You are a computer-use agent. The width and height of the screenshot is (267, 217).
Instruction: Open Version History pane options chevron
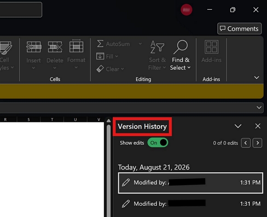pos(238,126)
